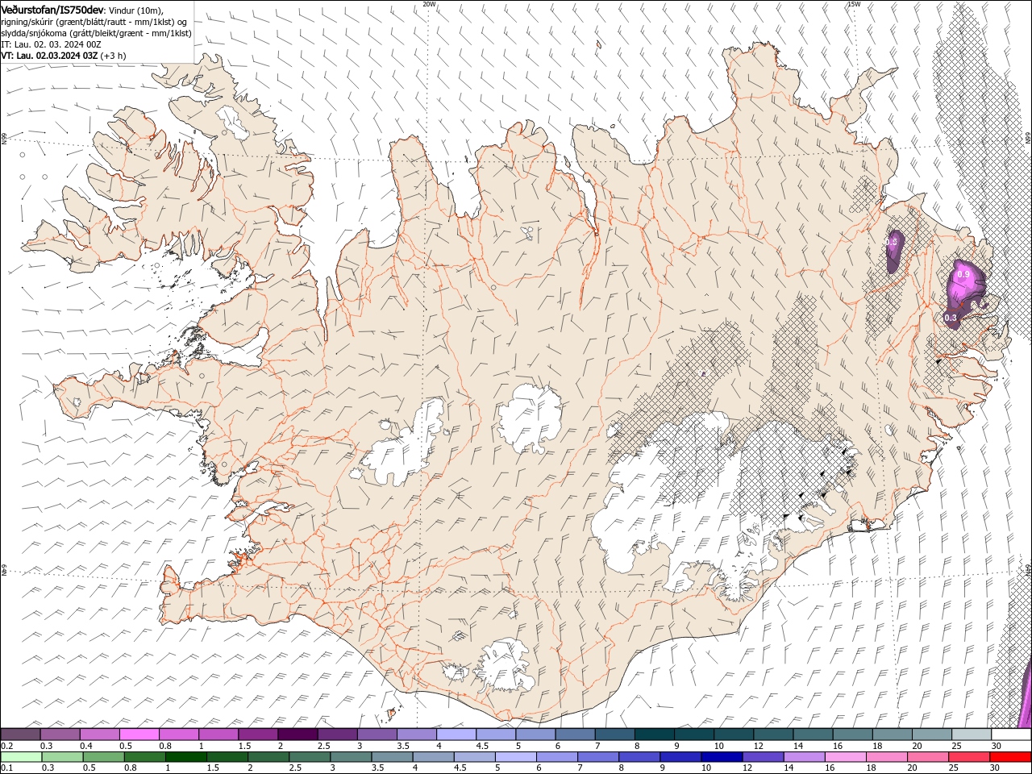Click the 'VT: Lau. 02.03.2024 03Z (+3 h)' line
1032x774 pixels.
64,56
